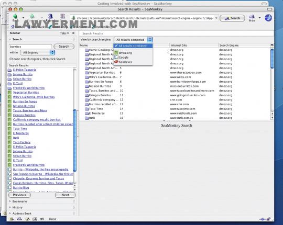This screenshot has height=225, width=283.
Task: Click the page icon in the URL bar
Action: [x=73, y=18]
